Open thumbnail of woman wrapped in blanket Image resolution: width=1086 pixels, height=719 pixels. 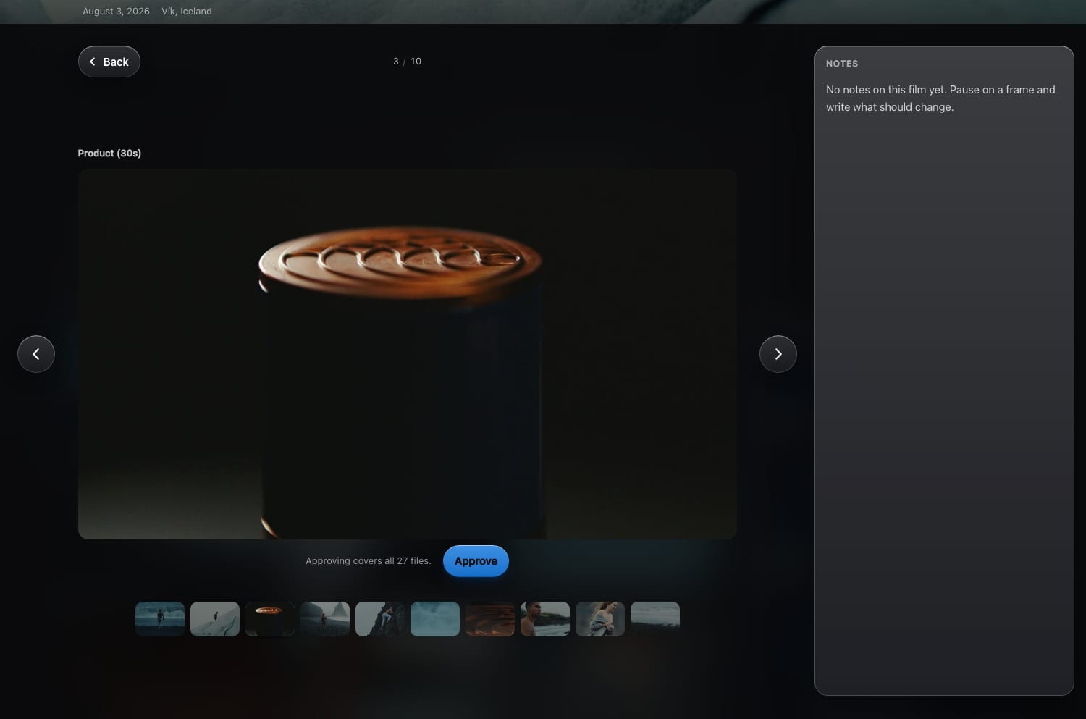[x=600, y=619]
